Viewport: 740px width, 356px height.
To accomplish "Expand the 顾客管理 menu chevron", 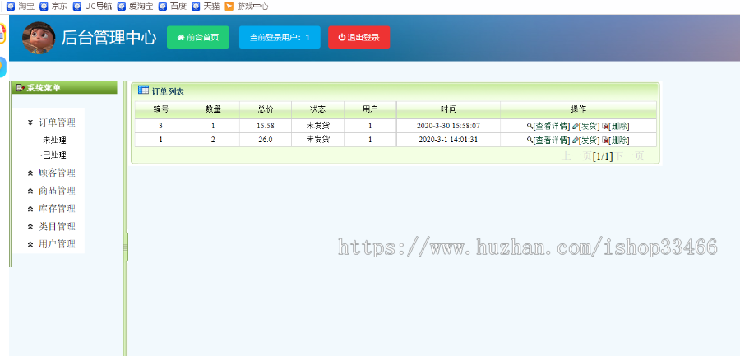I will coord(30,173).
